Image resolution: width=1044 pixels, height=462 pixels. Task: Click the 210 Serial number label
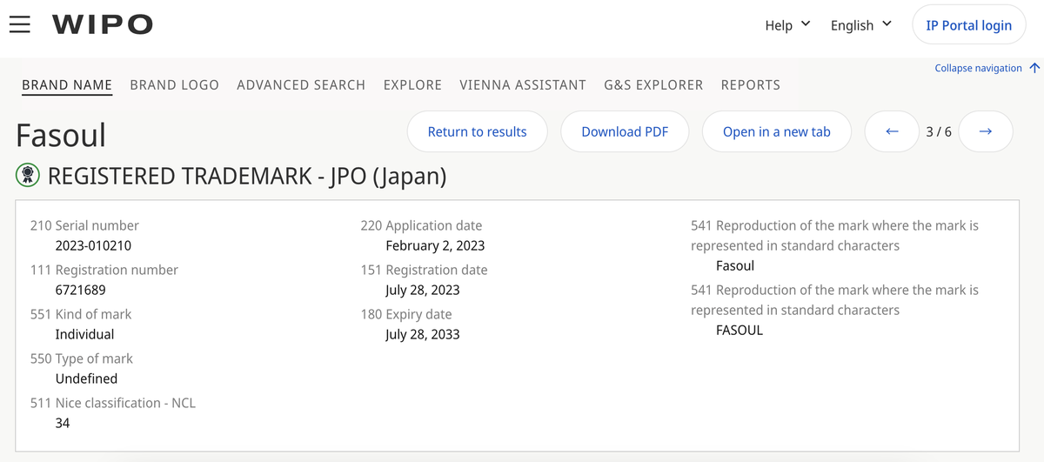[84, 225]
